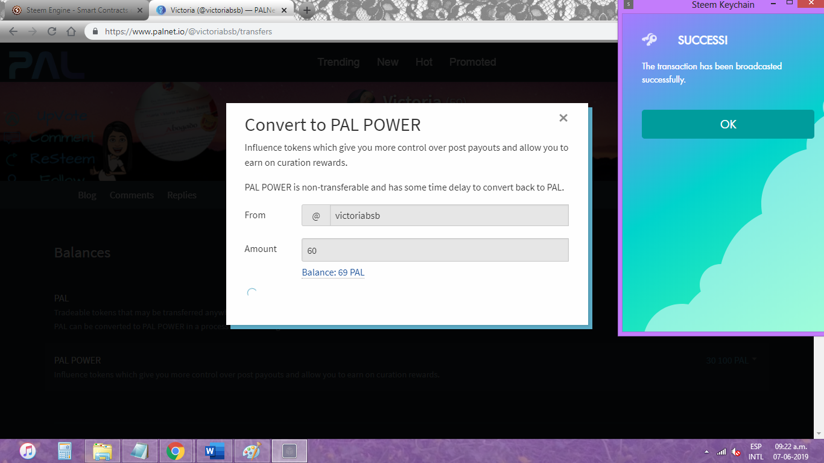The image size is (824, 463).
Task: Open File Explorer from the taskbar
Action: [103, 451]
